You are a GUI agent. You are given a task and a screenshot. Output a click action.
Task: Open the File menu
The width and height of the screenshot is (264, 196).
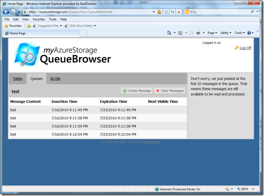click(x=7, y=19)
